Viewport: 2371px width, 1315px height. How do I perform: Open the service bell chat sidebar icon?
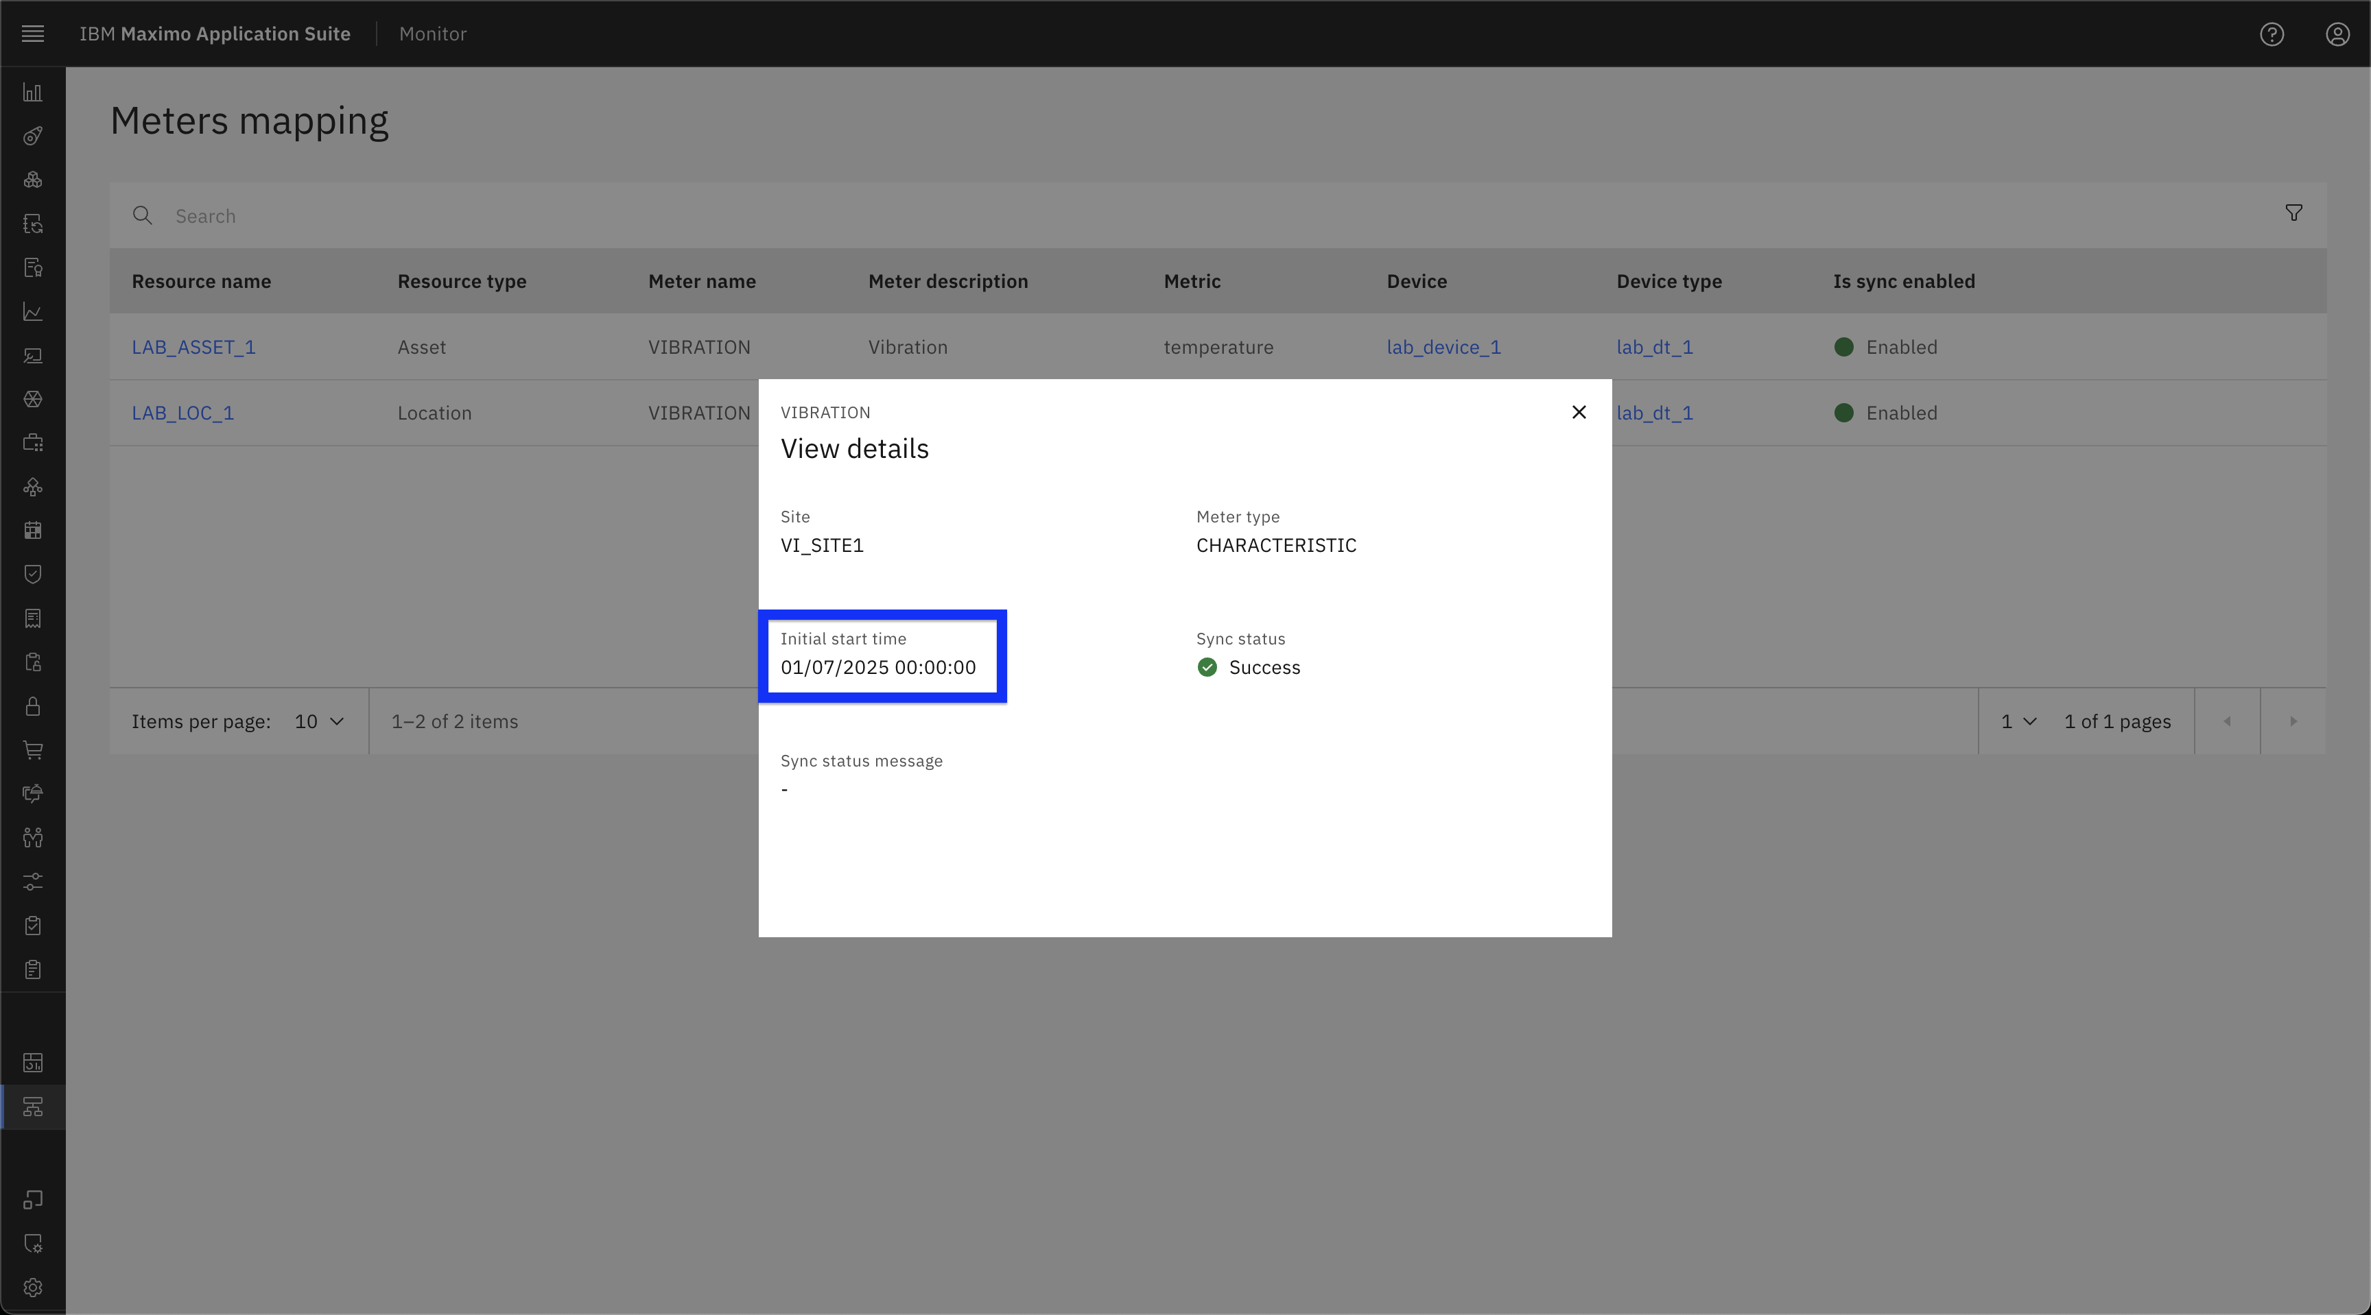coord(33,794)
